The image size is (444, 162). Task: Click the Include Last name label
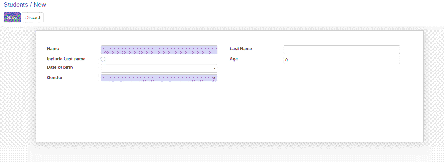coord(66,59)
